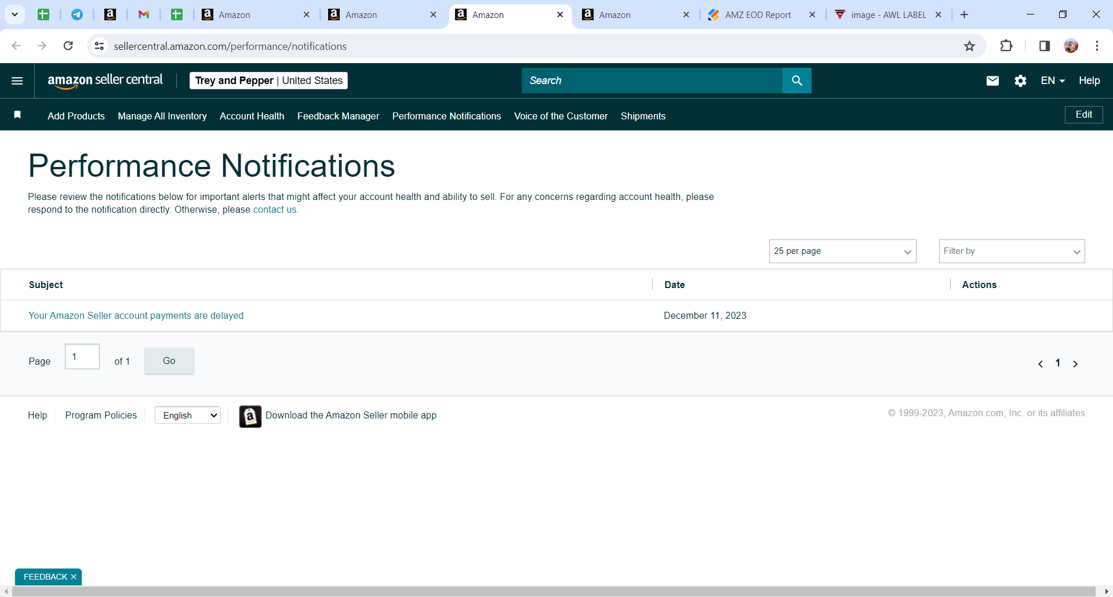Switch to the AMZ EOD Report tab
This screenshot has width=1113, height=597.
[x=757, y=14]
